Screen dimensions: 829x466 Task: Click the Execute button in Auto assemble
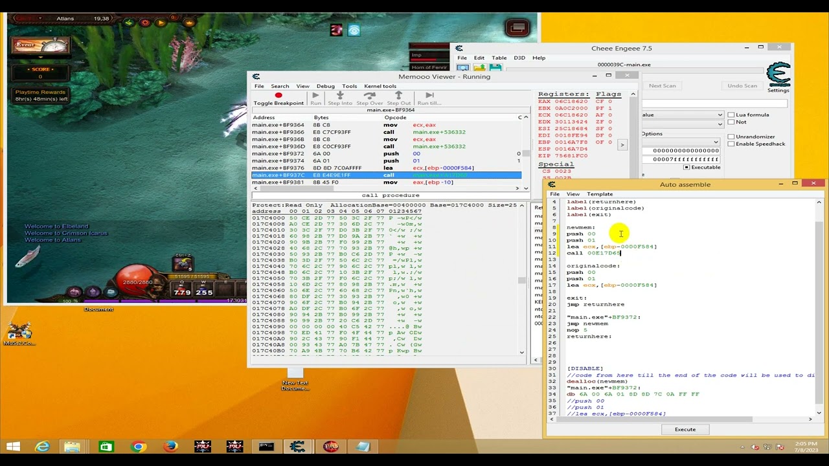point(685,430)
